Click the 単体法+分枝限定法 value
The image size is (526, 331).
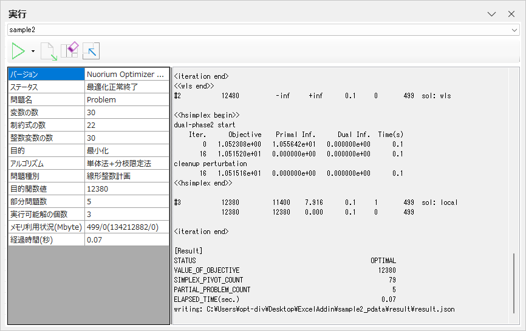(x=127, y=163)
